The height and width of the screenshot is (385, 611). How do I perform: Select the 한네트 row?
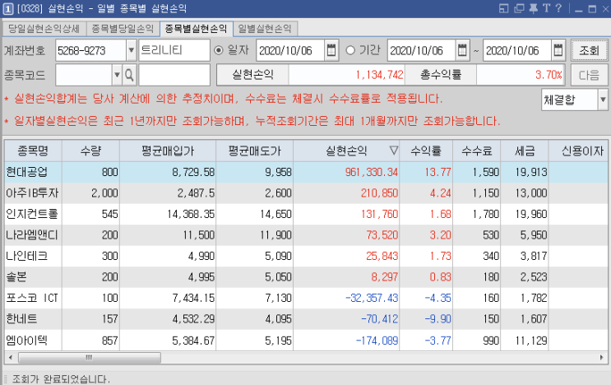point(306,319)
